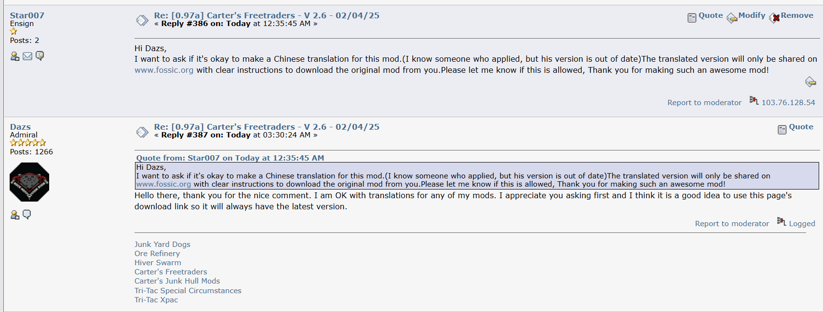Open www.fossic.org link in Star007's post
Image resolution: width=823 pixels, height=312 pixels.
(x=164, y=70)
